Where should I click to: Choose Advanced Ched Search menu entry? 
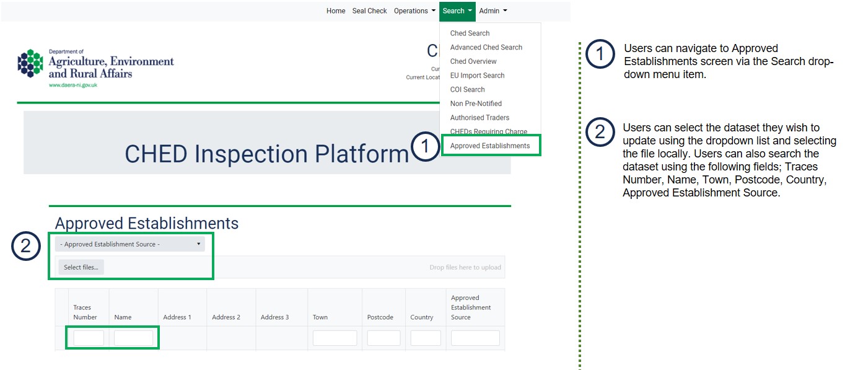486,48
